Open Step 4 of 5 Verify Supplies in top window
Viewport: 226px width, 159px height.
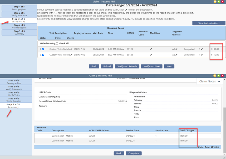tap(19, 26)
